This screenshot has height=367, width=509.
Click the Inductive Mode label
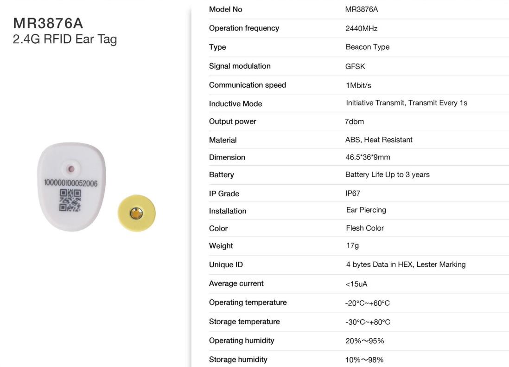pyautogui.click(x=235, y=104)
